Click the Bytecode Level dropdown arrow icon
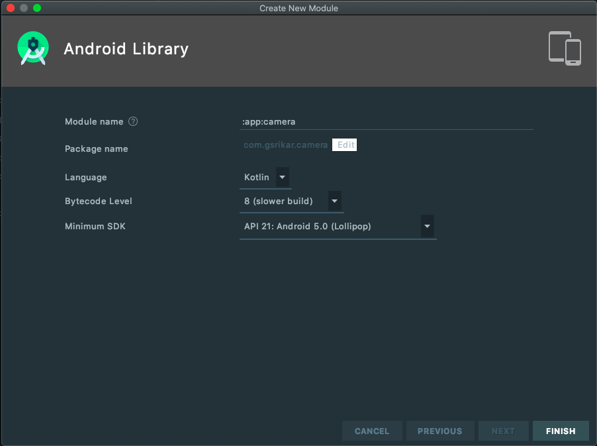The height and width of the screenshot is (446, 597). click(x=334, y=201)
